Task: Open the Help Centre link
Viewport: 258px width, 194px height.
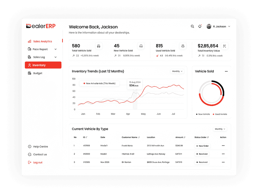Action: (x=40, y=146)
